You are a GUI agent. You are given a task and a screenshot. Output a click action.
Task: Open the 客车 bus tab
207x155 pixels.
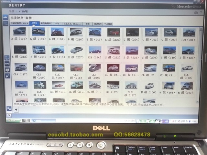tap(88, 24)
